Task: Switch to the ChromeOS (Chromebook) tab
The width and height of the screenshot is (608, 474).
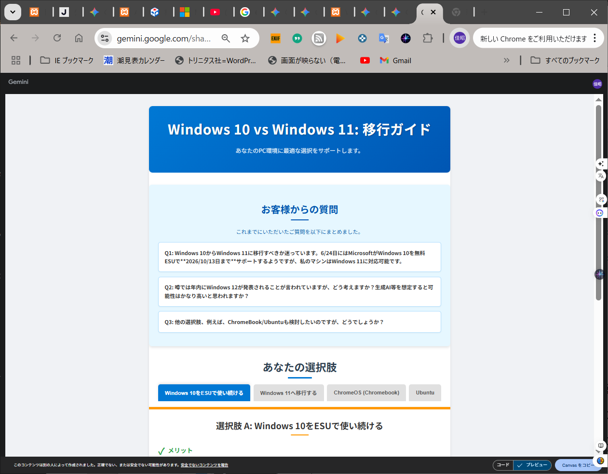Action: [366, 393]
